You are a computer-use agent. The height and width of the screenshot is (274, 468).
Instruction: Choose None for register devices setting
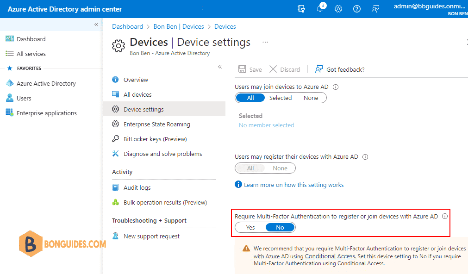pyautogui.click(x=280, y=168)
